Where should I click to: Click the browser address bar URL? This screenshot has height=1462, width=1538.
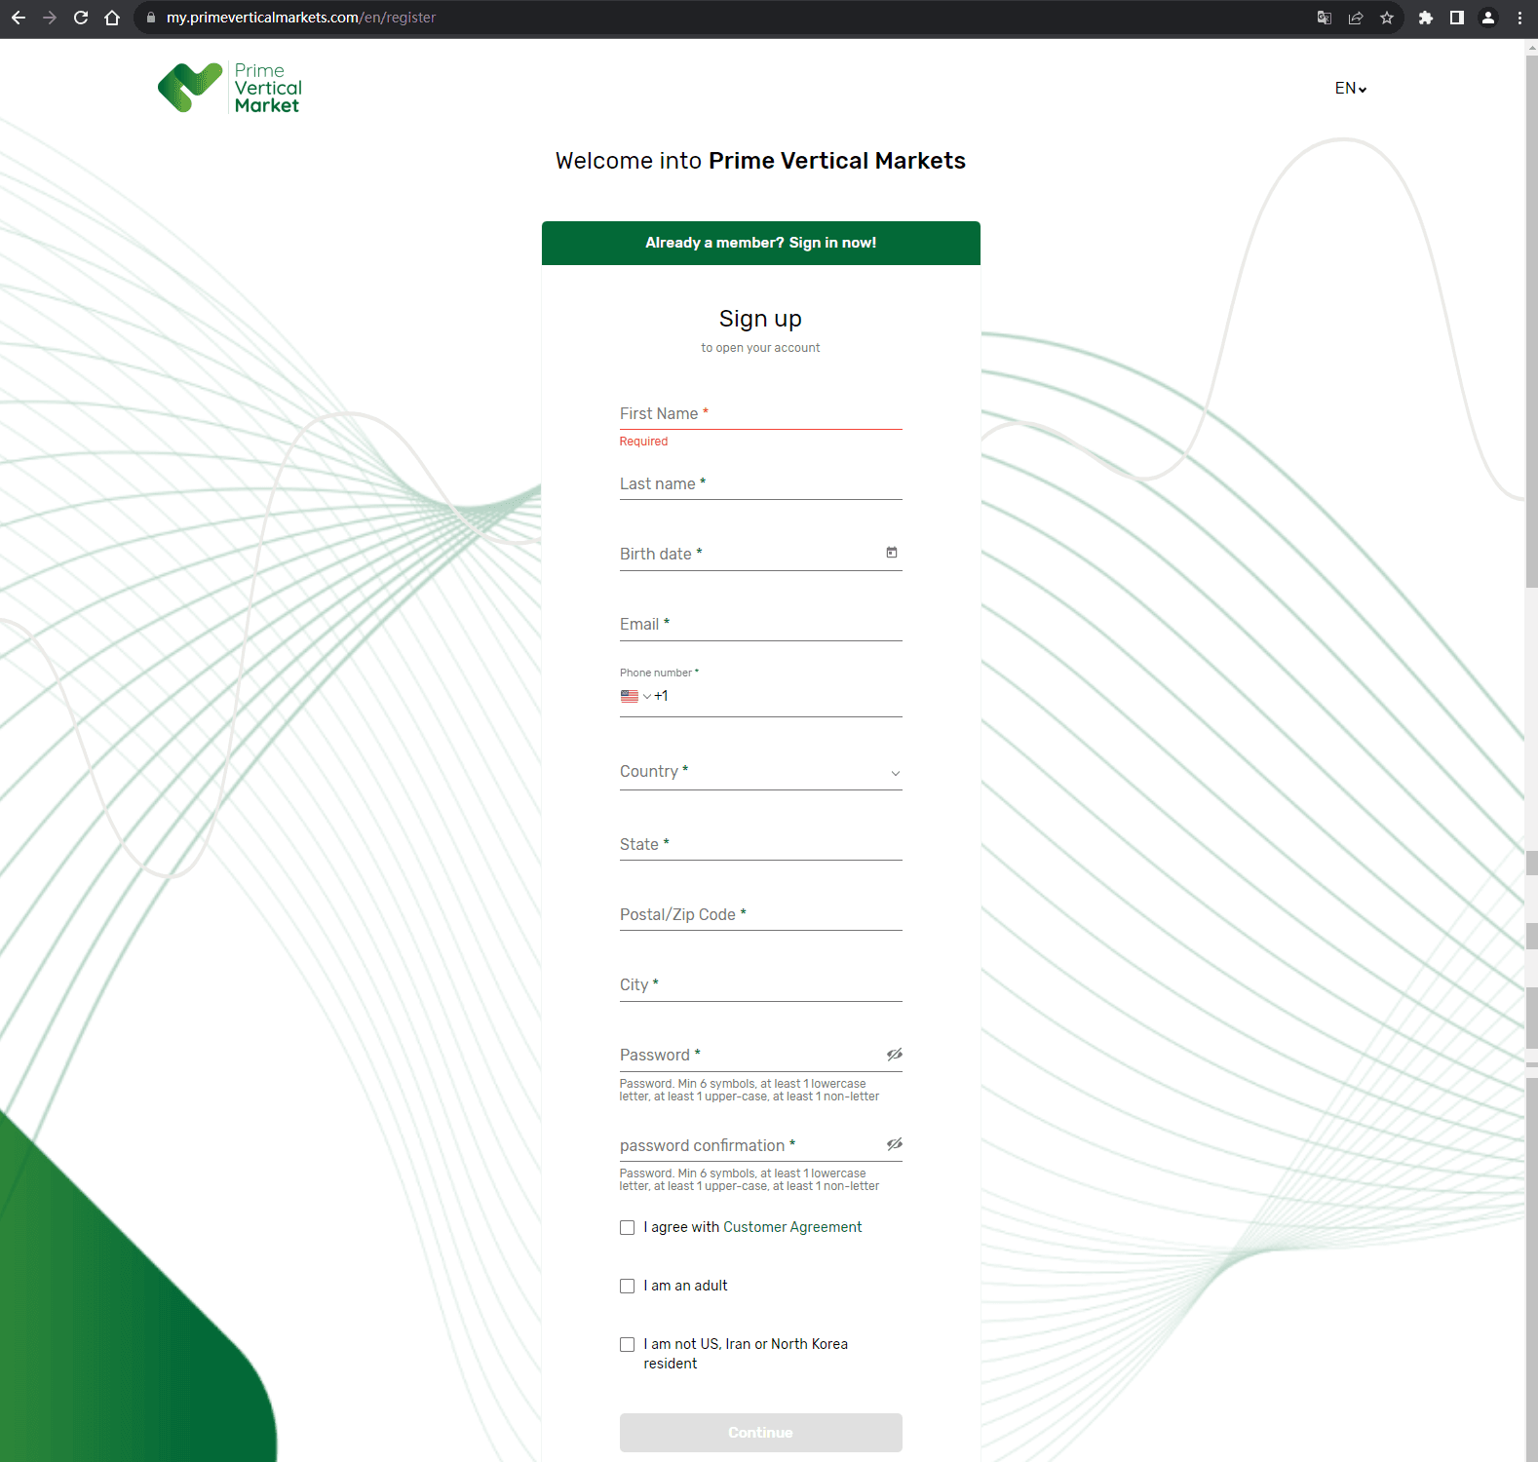[301, 18]
